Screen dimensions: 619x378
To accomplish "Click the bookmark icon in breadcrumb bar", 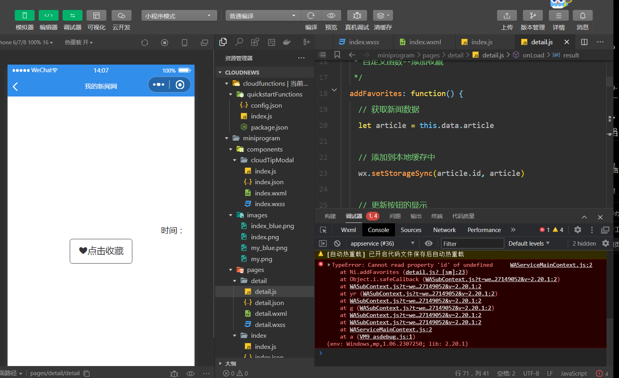I will click(337, 55).
